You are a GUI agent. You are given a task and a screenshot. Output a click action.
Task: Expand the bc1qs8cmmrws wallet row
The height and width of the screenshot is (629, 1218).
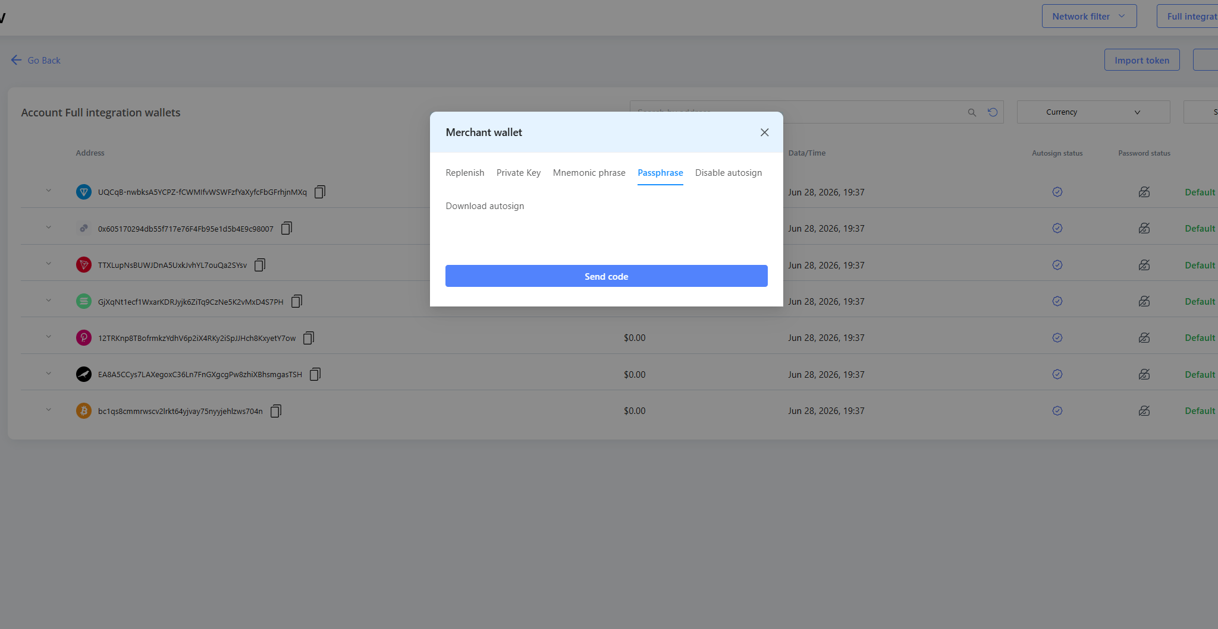coord(49,410)
